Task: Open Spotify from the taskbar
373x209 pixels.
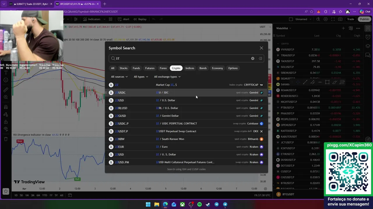Action: pyautogui.click(x=199, y=205)
